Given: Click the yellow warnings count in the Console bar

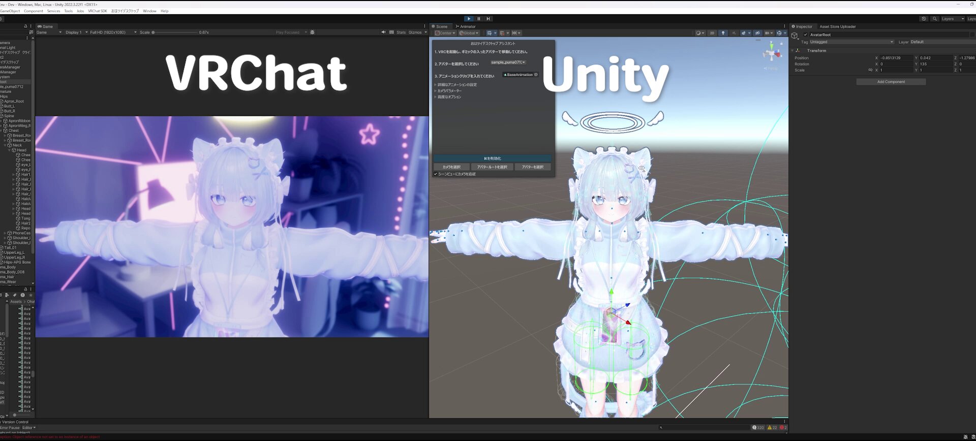Looking at the screenshot, I should 772,428.
